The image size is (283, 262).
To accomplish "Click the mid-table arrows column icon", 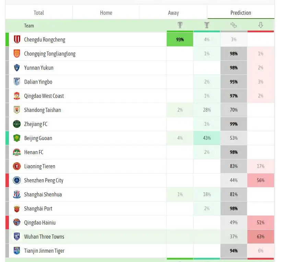I will (x=234, y=25).
